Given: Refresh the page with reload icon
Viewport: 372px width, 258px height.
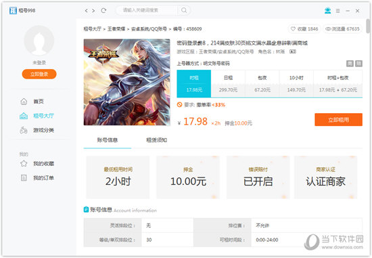Looking at the screenshot, I should click(103, 10).
